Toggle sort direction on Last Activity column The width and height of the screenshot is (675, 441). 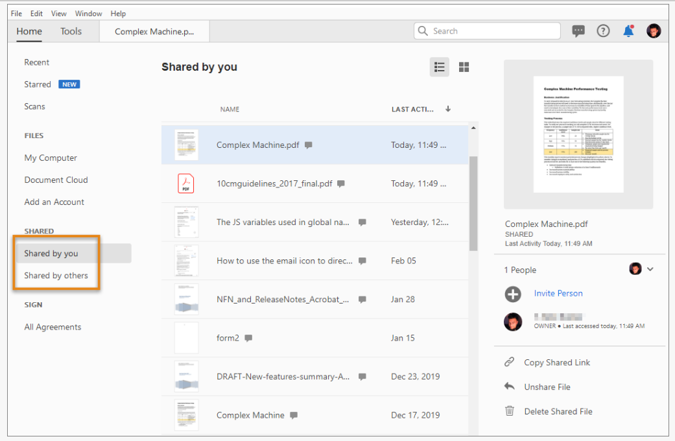click(x=447, y=109)
